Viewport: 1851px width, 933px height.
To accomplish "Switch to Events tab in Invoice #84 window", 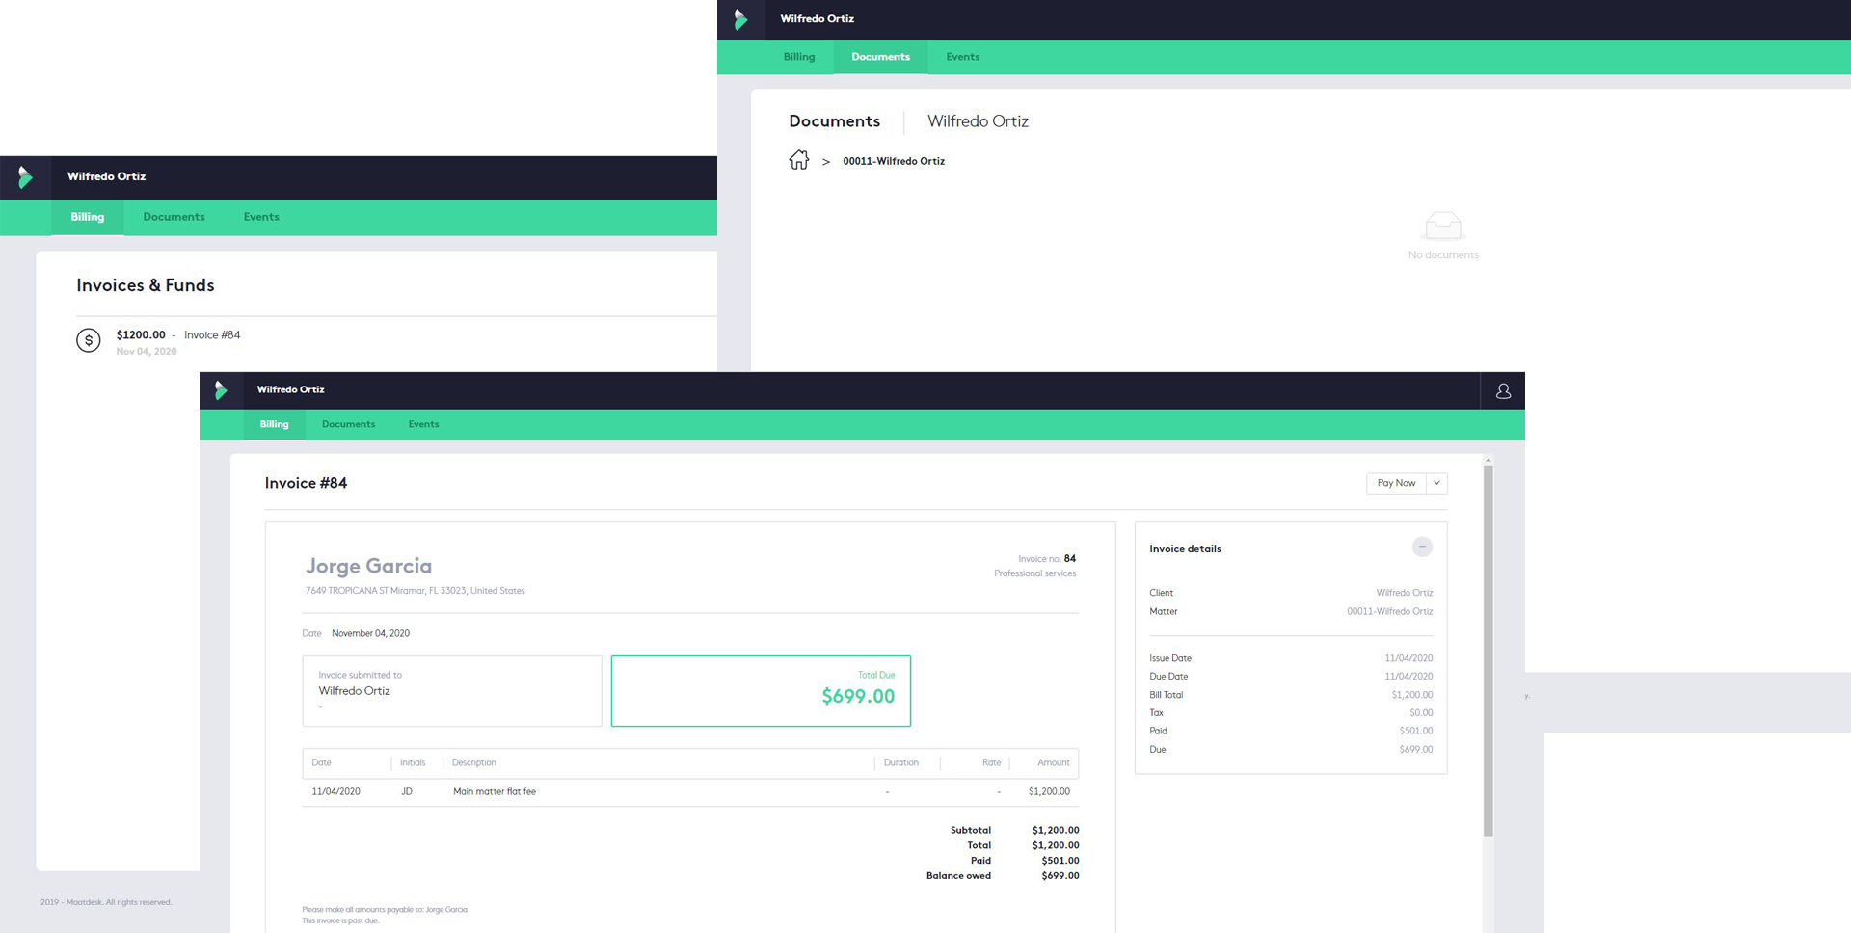I will pyautogui.click(x=423, y=424).
